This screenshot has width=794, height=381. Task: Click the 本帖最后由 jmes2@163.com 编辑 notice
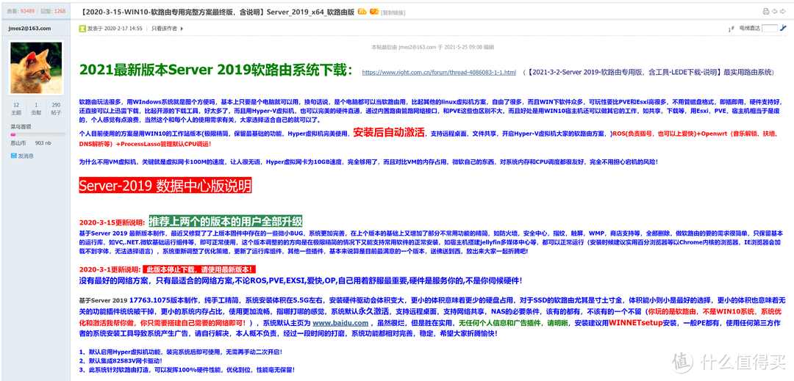432,47
